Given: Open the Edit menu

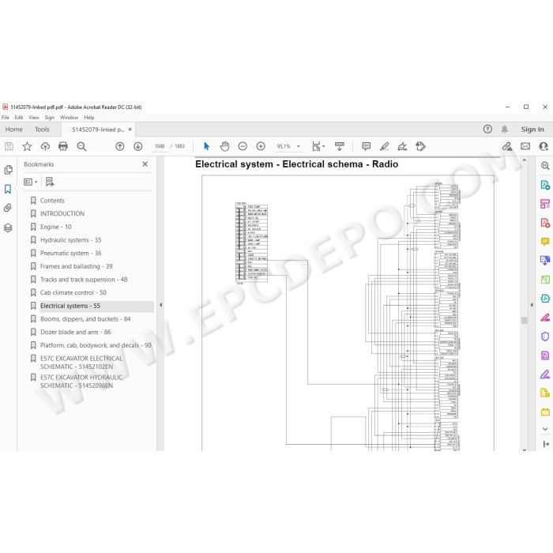Looking at the screenshot, I should pyautogui.click(x=19, y=118).
